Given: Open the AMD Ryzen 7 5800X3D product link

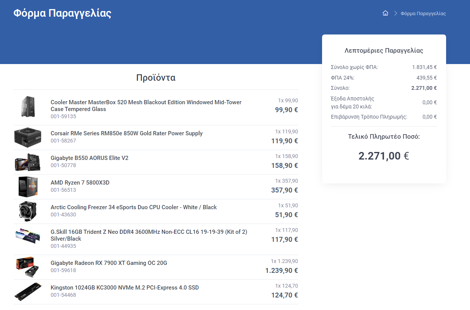Looking at the screenshot, I should coord(80,183).
